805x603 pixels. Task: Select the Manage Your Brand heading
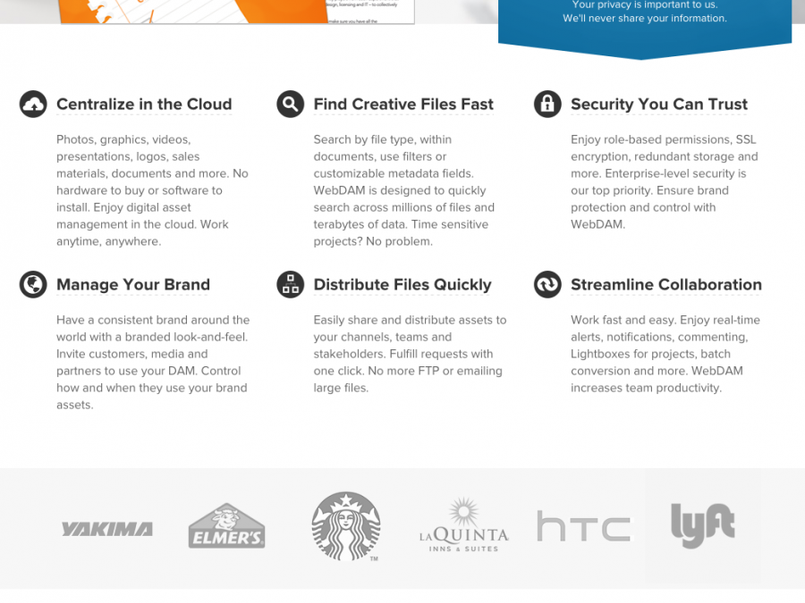[x=133, y=285]
